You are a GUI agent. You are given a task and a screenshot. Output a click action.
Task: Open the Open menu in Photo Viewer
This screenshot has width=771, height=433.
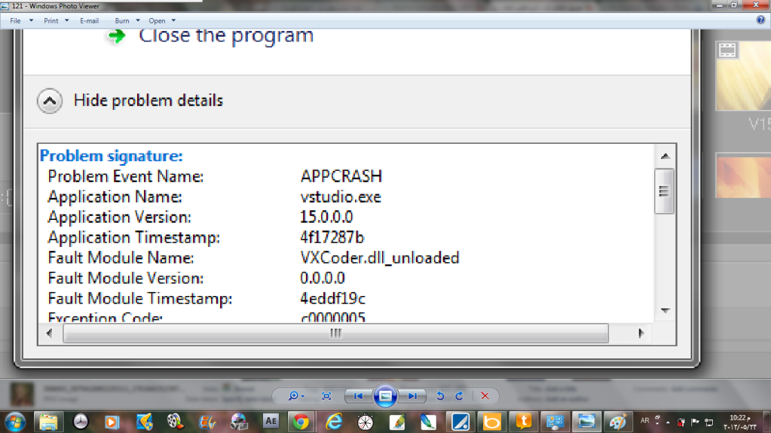pyautogui.click(x=157, y=20)
